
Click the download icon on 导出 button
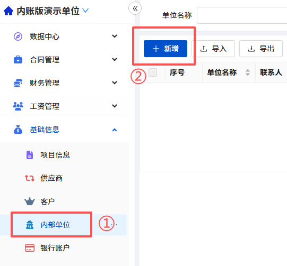[251, 49]
